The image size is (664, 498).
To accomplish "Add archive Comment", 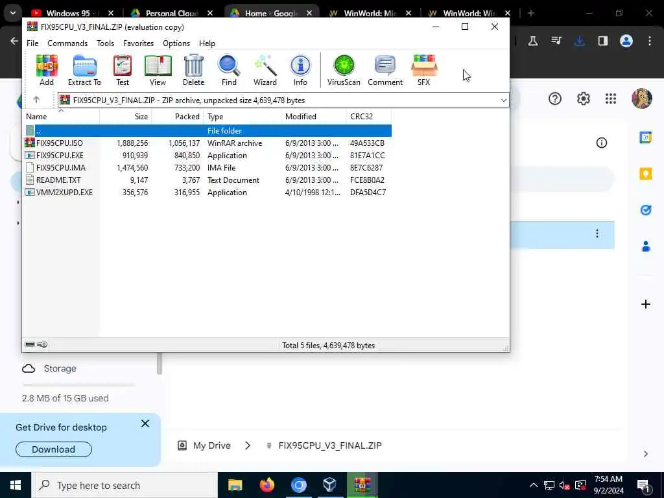I will pyautogui.click(x=385, y=70).
